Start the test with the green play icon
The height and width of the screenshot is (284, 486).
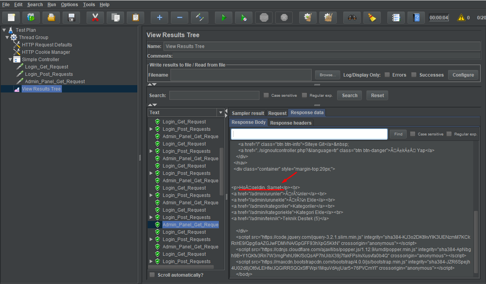tap(223, 17)
